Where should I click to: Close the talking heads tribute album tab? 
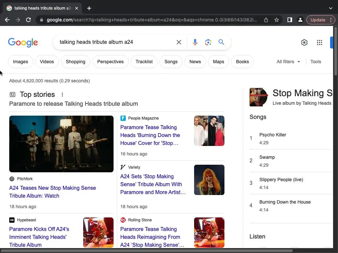pos(77,8)
